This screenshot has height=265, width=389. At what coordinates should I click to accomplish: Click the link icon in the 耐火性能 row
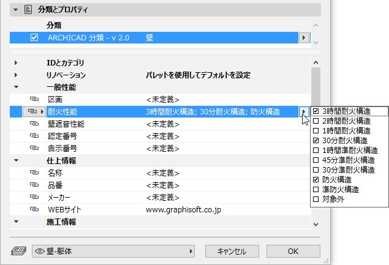[32, 111]
